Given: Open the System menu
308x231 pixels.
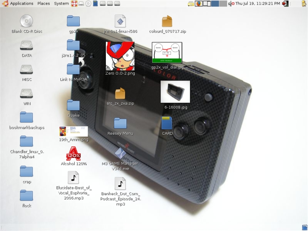Looking at the screenshot, I should (x=61, y=3).
